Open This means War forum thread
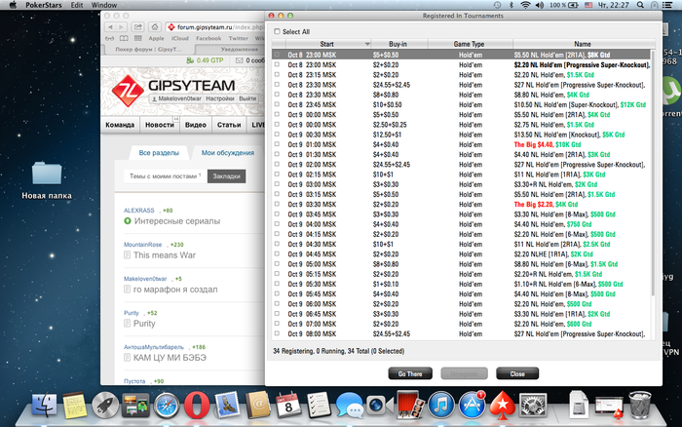682x427 pixels. [x=165, y=255]
